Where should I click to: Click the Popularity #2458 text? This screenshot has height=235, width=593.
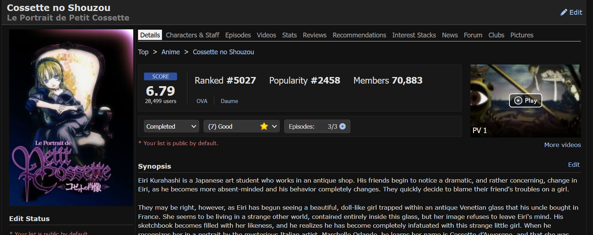coord(304,81)
